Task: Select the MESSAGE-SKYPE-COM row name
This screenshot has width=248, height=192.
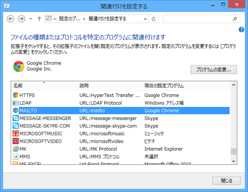Action: point(45,126)
